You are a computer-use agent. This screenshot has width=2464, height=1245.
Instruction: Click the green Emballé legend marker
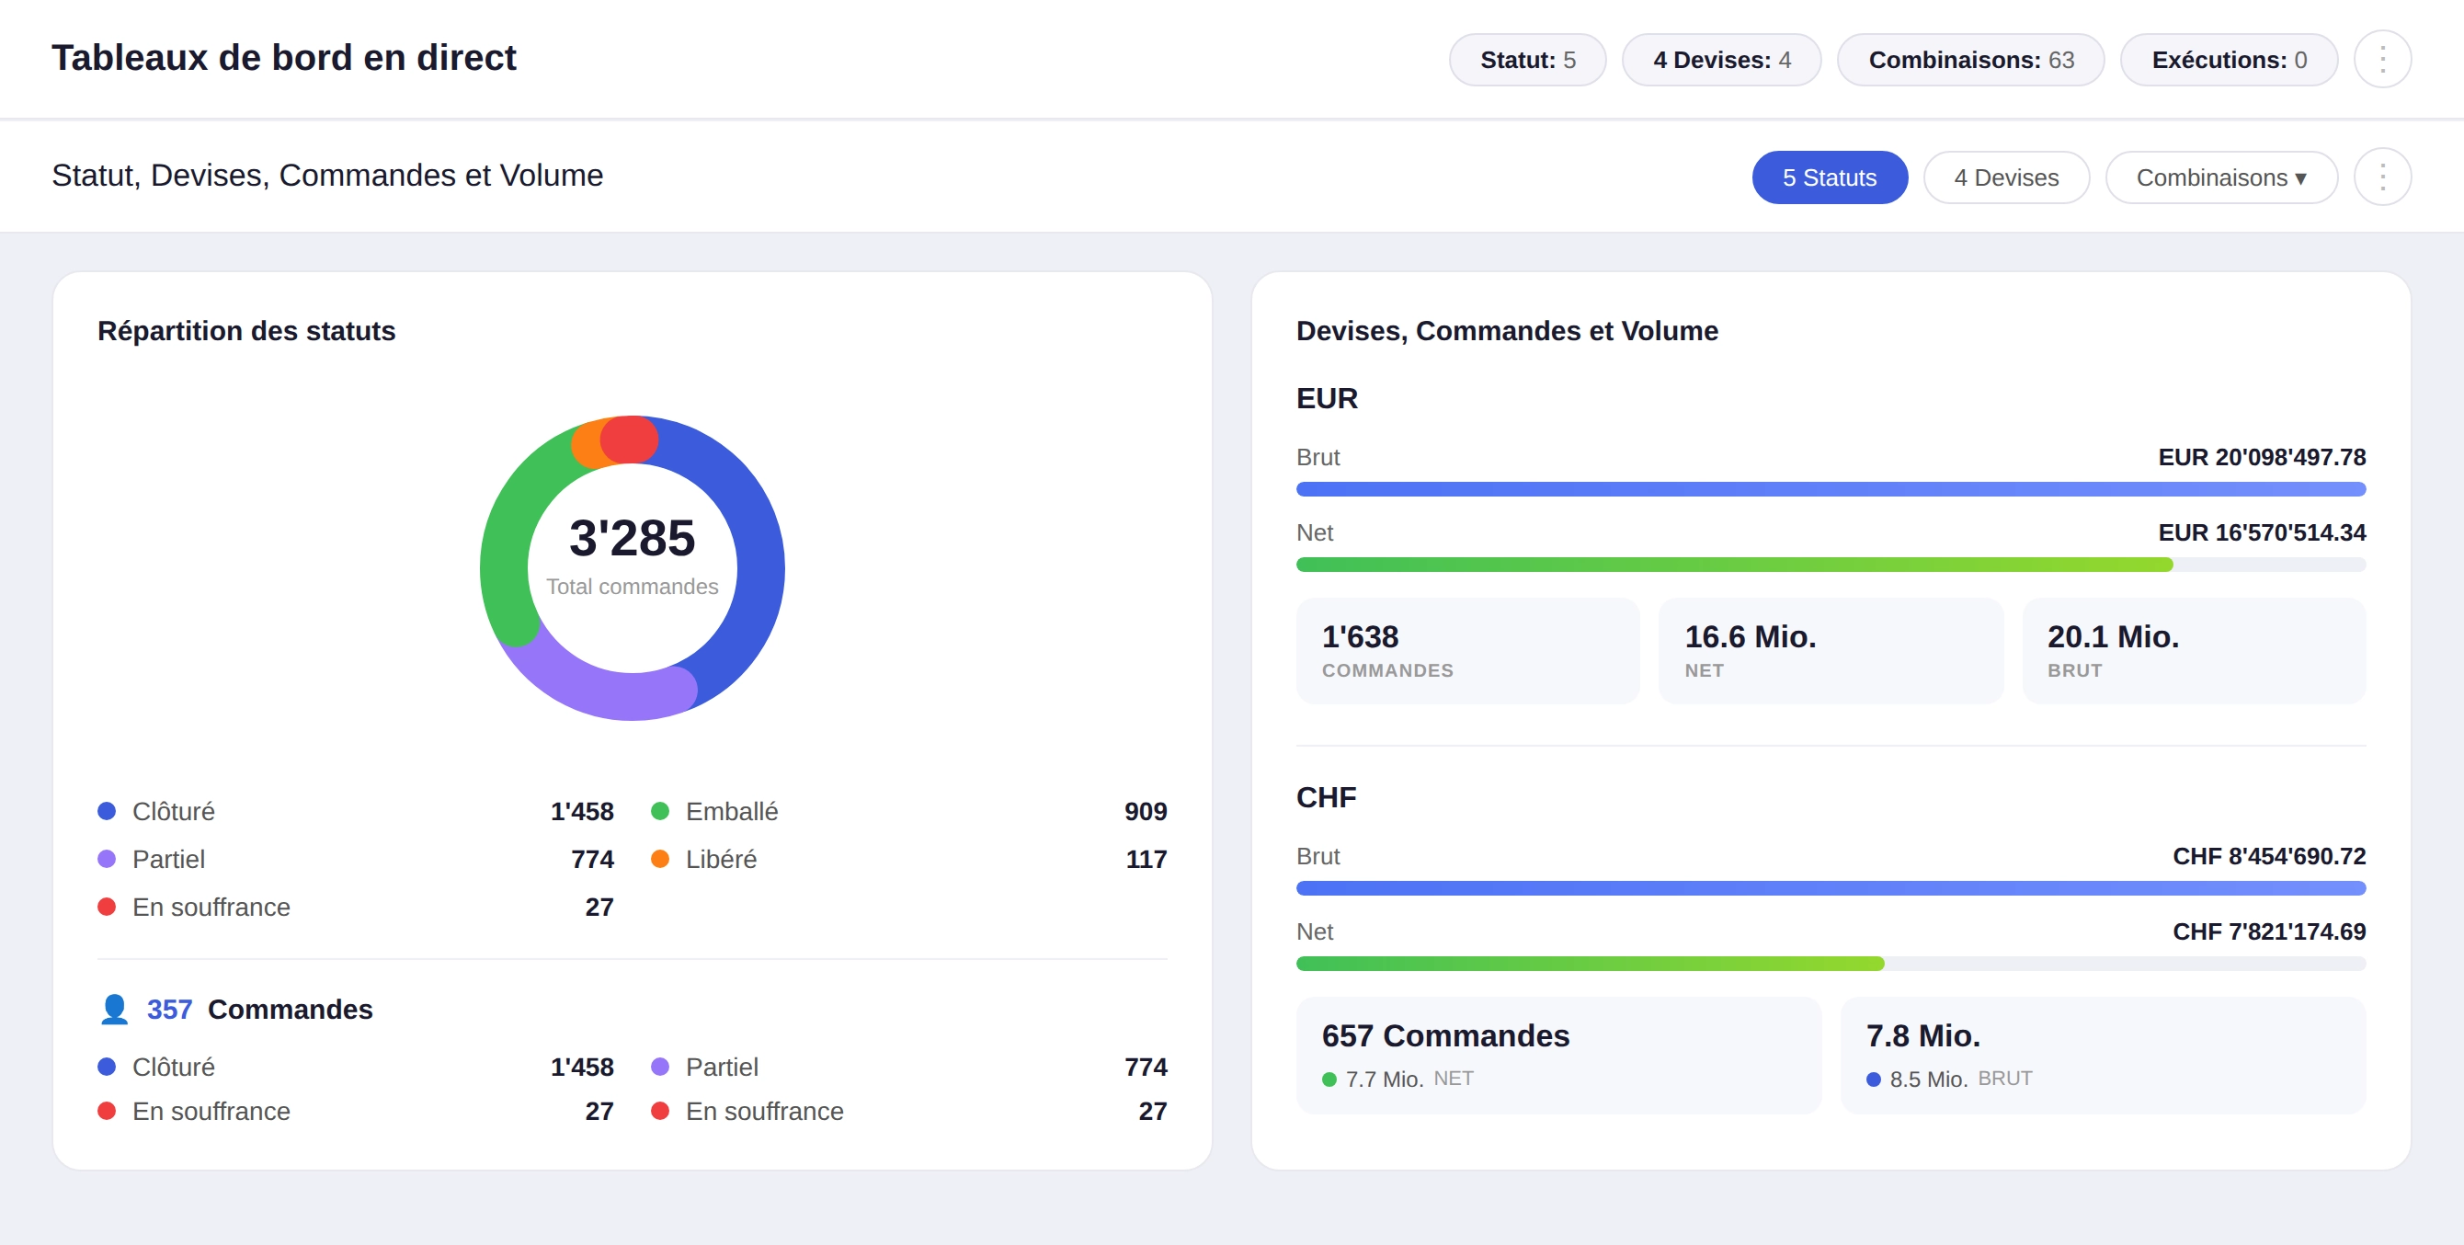pyautogui.click(x=660, y=811)
